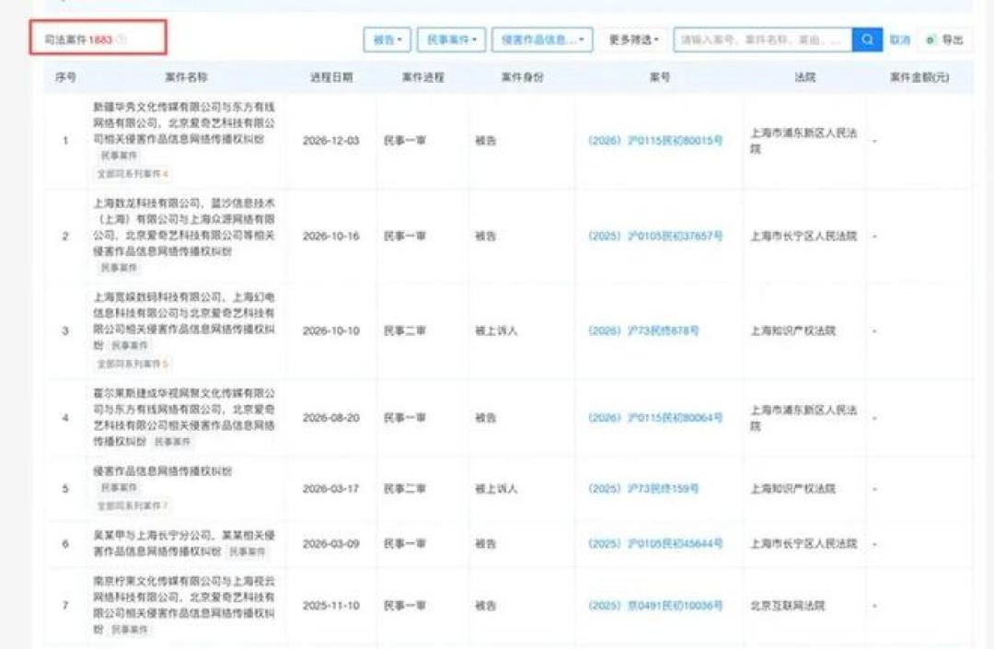Click the 导出 export button
This screenshot has width=994, height=649.
tap(944, 40)
